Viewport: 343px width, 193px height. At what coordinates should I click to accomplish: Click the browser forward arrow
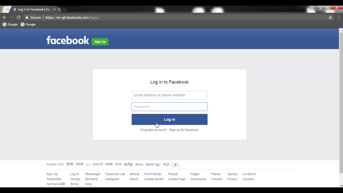[x=12, y=17]
